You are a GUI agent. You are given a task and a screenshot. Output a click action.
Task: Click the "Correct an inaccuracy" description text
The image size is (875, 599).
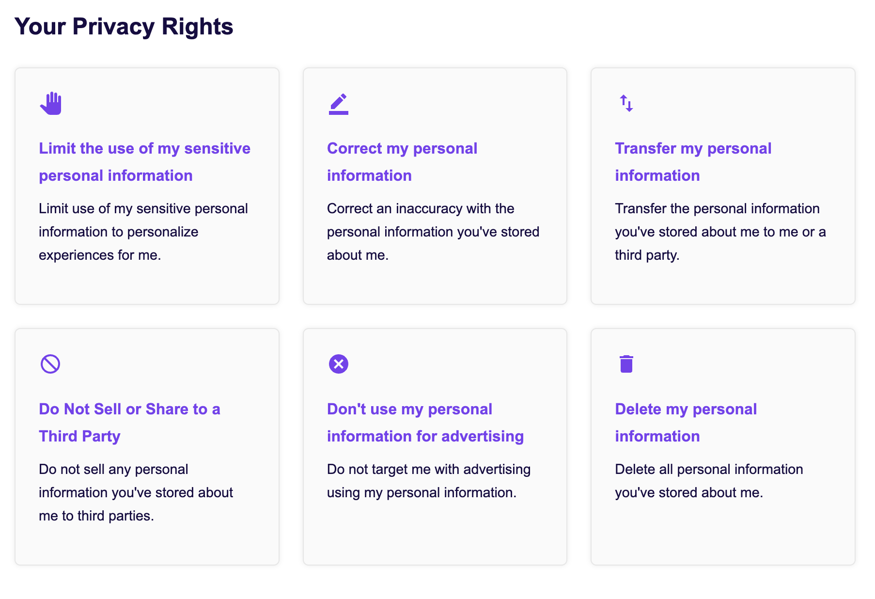pyautogui.click(x=433, y=232)
